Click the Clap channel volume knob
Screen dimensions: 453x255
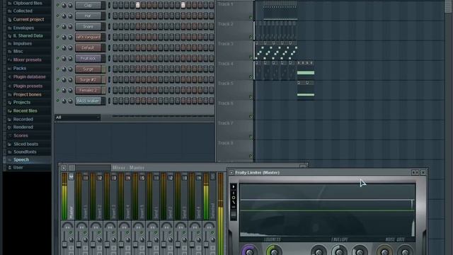point(70,6)
